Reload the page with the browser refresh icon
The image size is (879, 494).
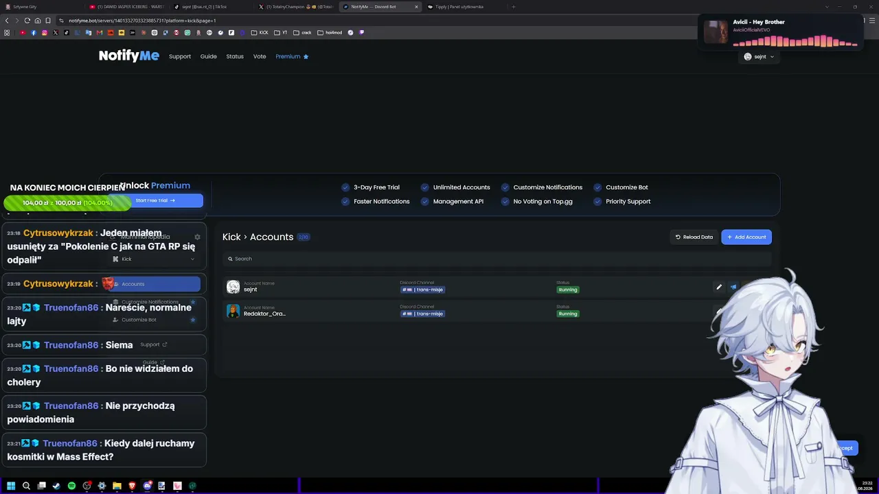click(x=27, y=21)
